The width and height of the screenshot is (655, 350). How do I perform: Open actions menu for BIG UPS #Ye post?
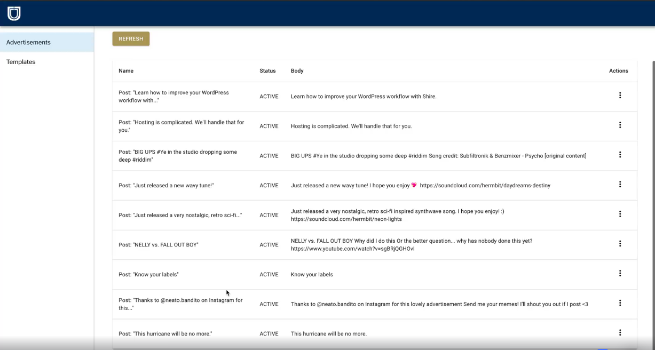pos(620,155)
